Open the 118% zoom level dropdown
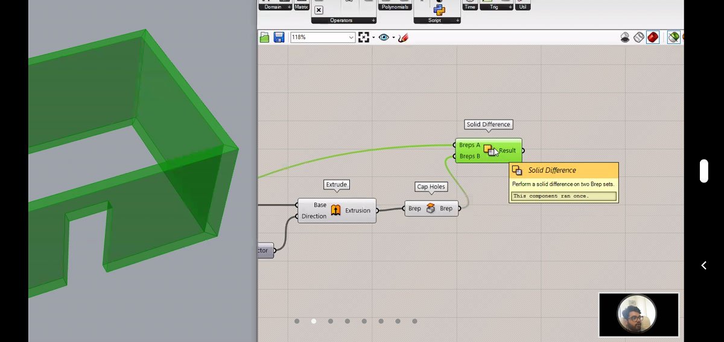The image size is (724, 342). pos(351,37)
